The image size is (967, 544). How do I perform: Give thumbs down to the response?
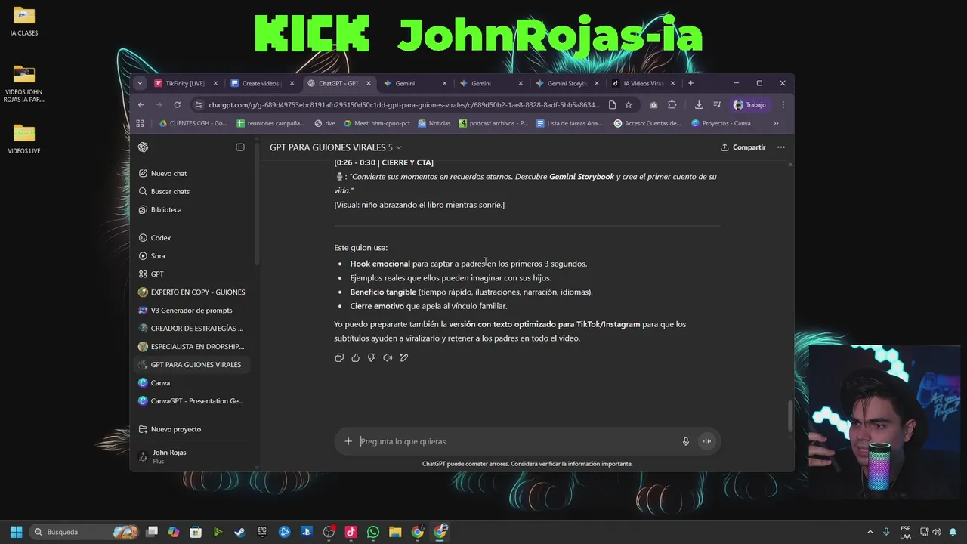[x=372, y=357]
